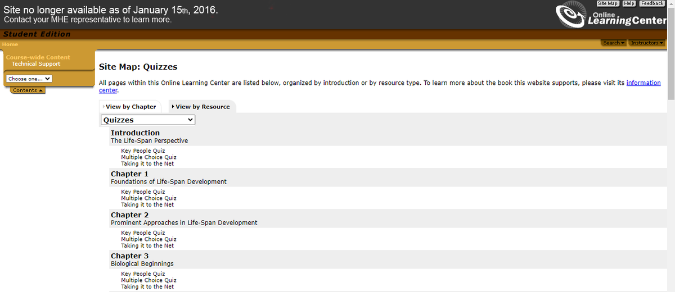
Task: Open Introduction Taking it to the Net
Action: pos(147,164)
